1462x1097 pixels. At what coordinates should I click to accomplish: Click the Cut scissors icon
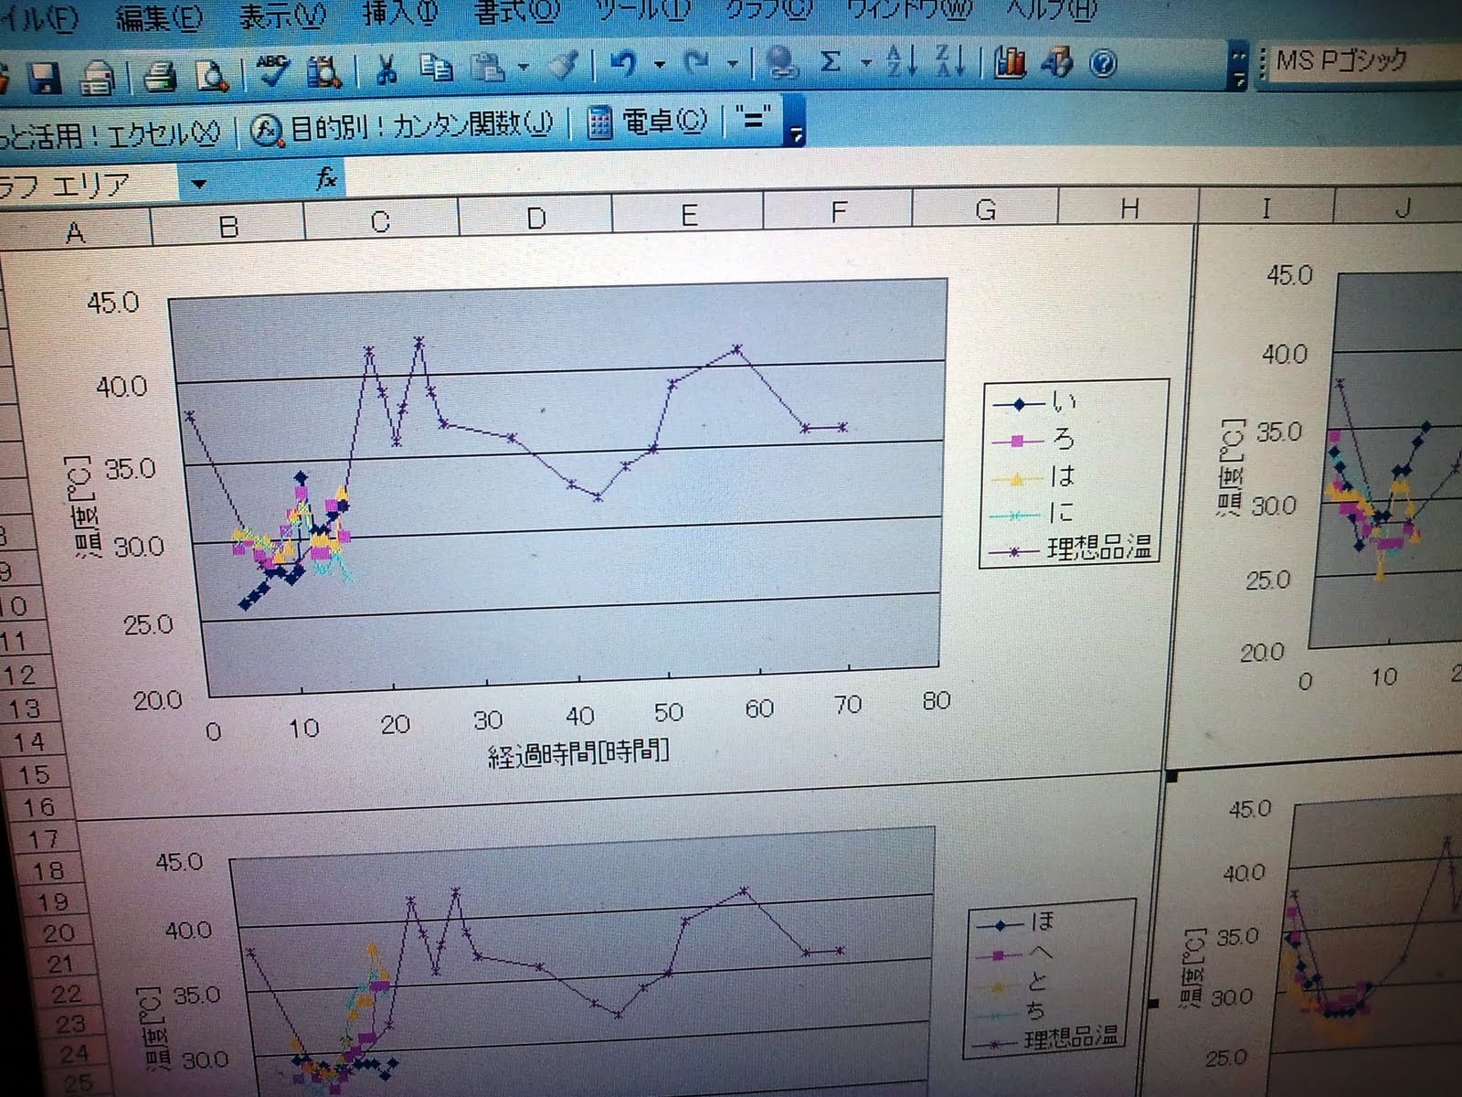pyautogui.click(x=387, y=69)
